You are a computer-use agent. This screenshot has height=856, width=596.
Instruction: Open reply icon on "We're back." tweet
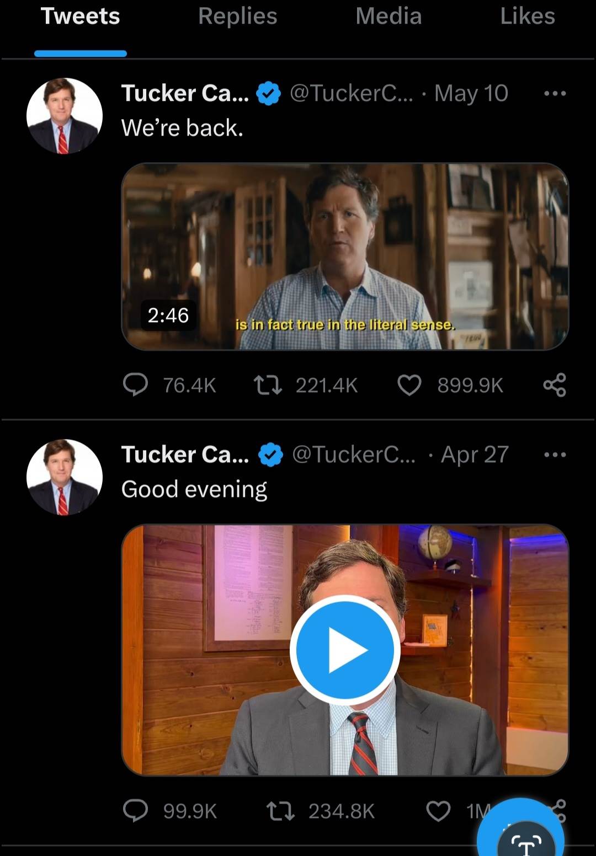[x=135, y=385]
